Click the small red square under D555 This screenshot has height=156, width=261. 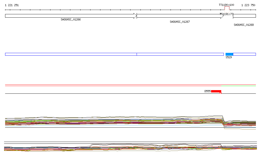220,93
